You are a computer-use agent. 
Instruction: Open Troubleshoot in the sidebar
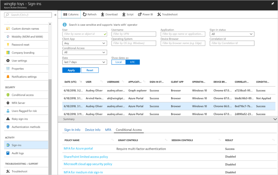[26, 171]
